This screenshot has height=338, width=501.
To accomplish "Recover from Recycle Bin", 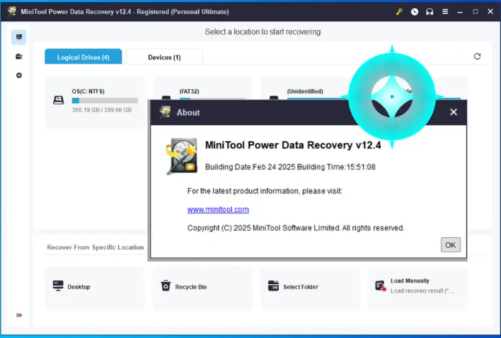I will tap(202, 289).
